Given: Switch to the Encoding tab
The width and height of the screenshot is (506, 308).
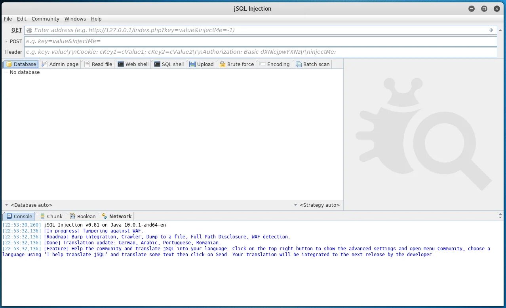Looking at the screenshot, I should 274,64.
